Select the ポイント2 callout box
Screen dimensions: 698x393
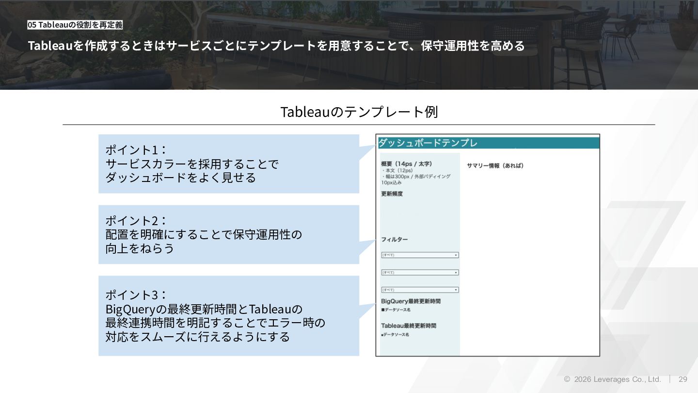(x=229, y=234)
